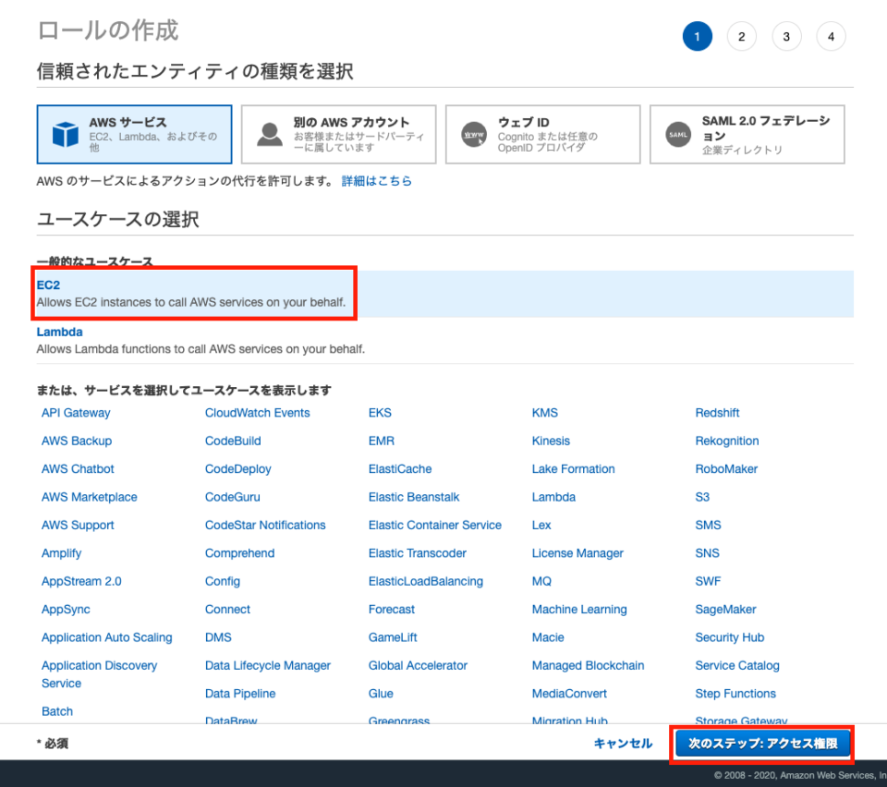
Task: Select the DMS service
Action: coord(218,637)
